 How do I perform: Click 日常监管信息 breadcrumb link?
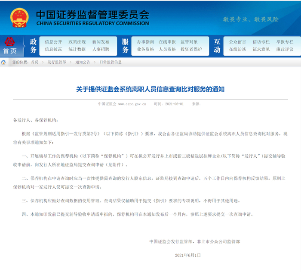click(x=111, y=62)
